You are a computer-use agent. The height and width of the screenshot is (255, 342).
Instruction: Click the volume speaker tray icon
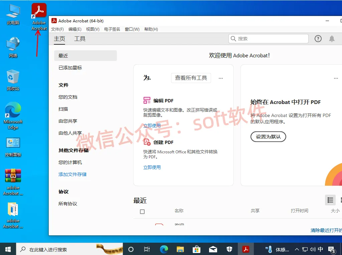tap(313, 249)
